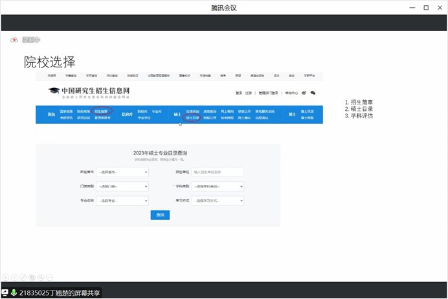
Task: Click the screen-share icon beside the microphone
Action: coord(5,293)
